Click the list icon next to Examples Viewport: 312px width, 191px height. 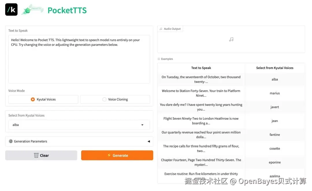pos(159,59)
